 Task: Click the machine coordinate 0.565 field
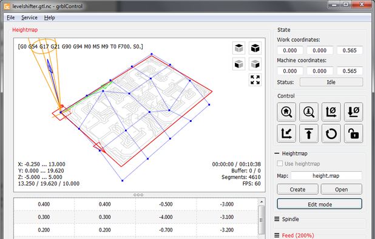pyautogui.click(x=350, y=71)
